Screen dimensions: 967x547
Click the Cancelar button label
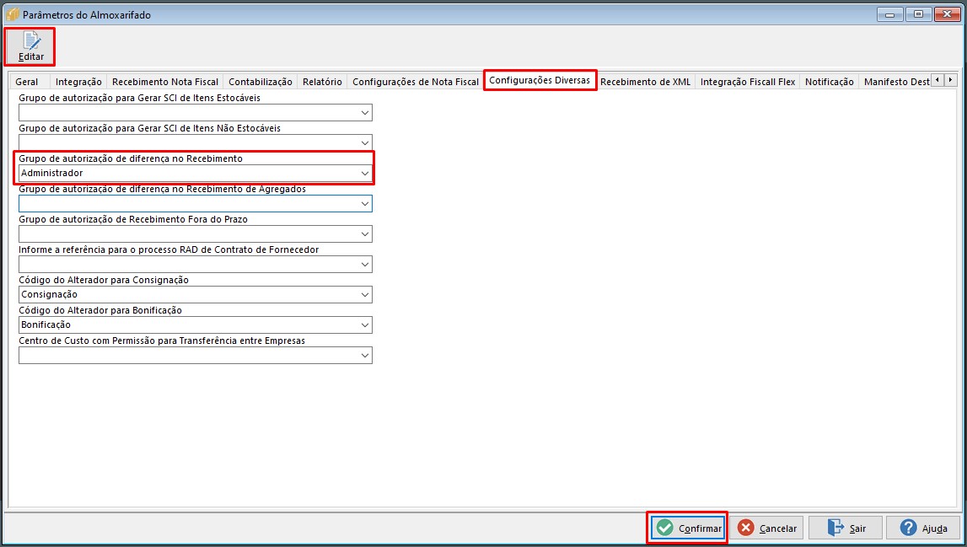777,528
